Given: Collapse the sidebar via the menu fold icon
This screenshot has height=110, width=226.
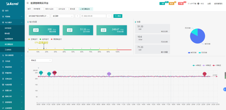Looking at the screenshot, I should click(x=28, y=3).
